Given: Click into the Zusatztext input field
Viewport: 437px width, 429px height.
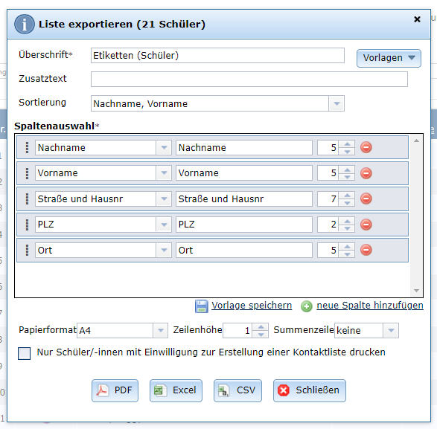Looking at the screenshot, I should pyautogui.click(x=249, y=80).
